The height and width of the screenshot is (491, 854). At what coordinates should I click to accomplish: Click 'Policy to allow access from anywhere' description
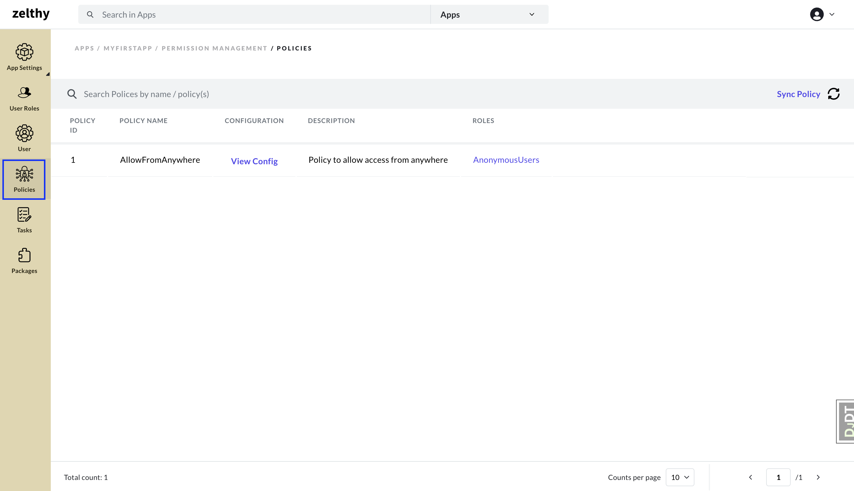[378, 159]
